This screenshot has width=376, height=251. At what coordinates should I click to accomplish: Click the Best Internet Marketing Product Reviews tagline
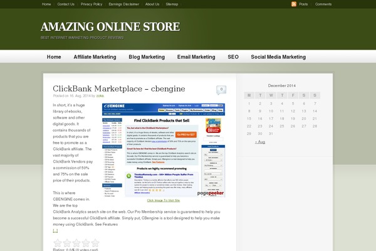(x=82, y=38)
